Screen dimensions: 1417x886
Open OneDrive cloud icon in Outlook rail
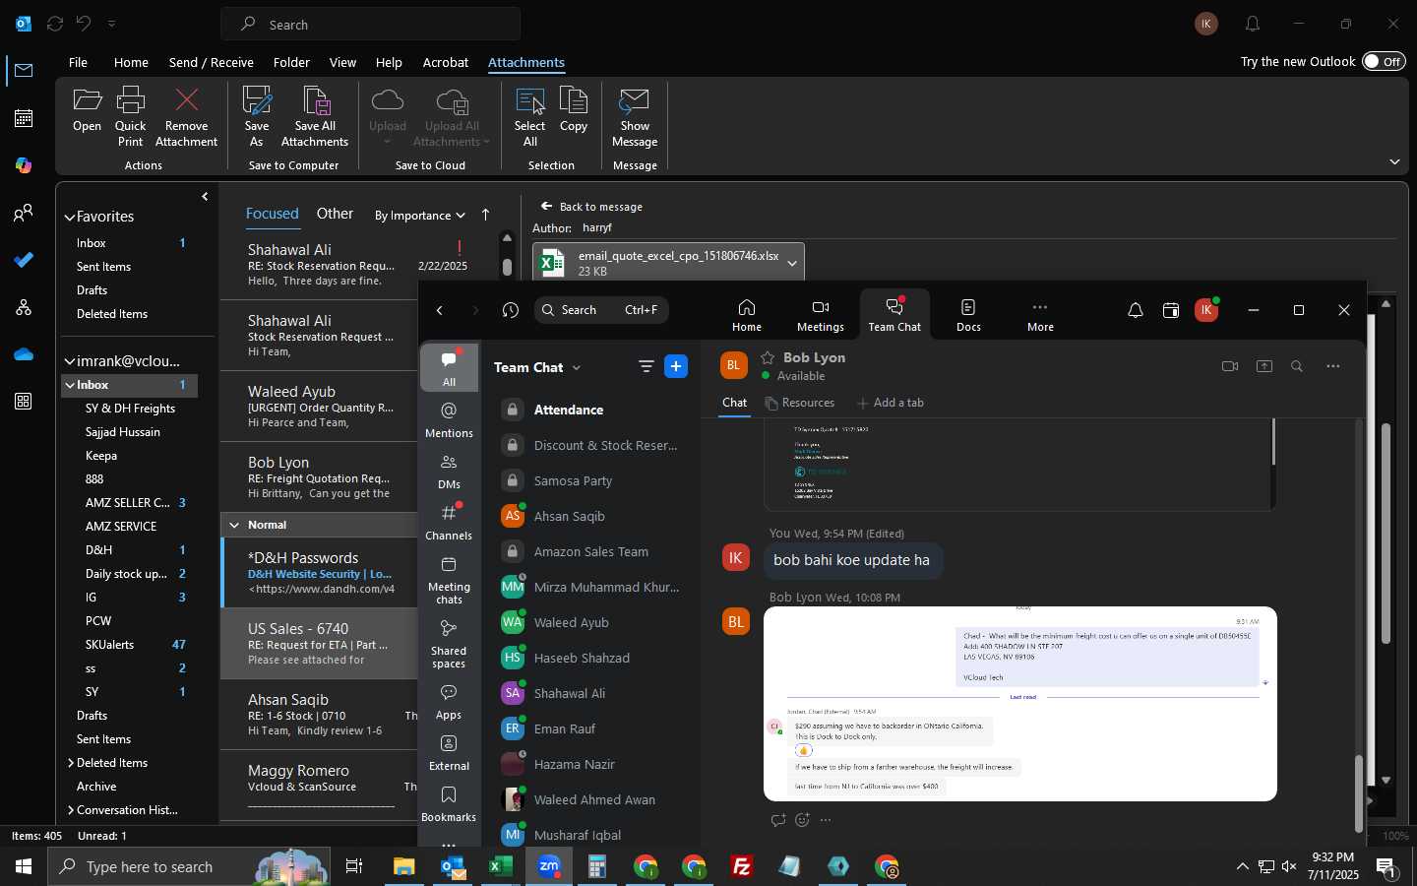pos(24,354)
